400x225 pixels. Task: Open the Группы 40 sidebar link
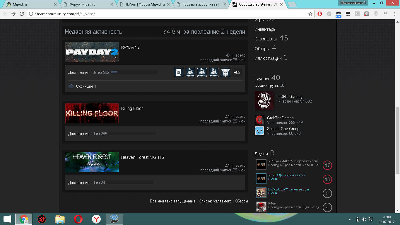coord(267,78)
